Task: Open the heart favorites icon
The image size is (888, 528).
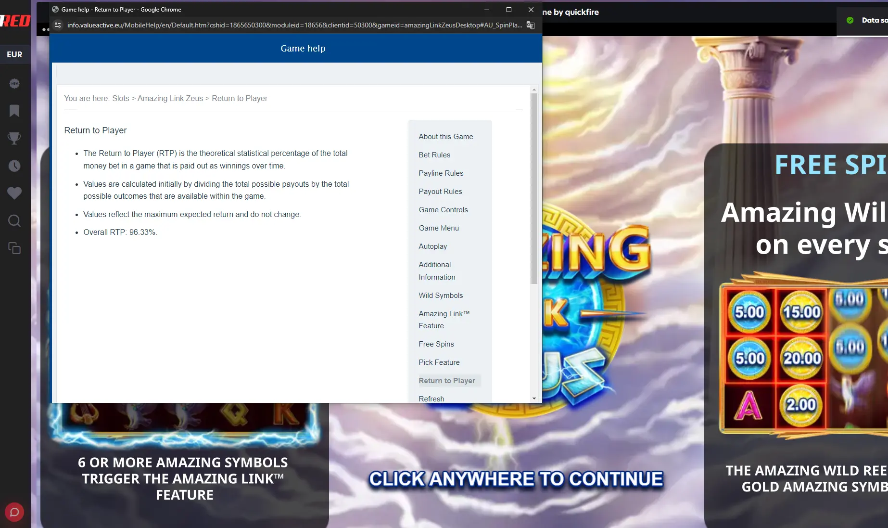Action: coord(14,193)
